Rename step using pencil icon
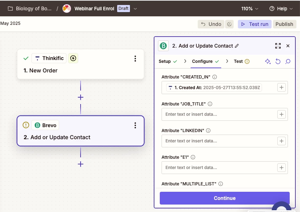 pos(237,46)
